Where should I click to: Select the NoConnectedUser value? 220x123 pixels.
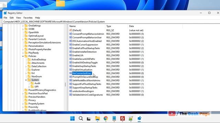point(82,73)
